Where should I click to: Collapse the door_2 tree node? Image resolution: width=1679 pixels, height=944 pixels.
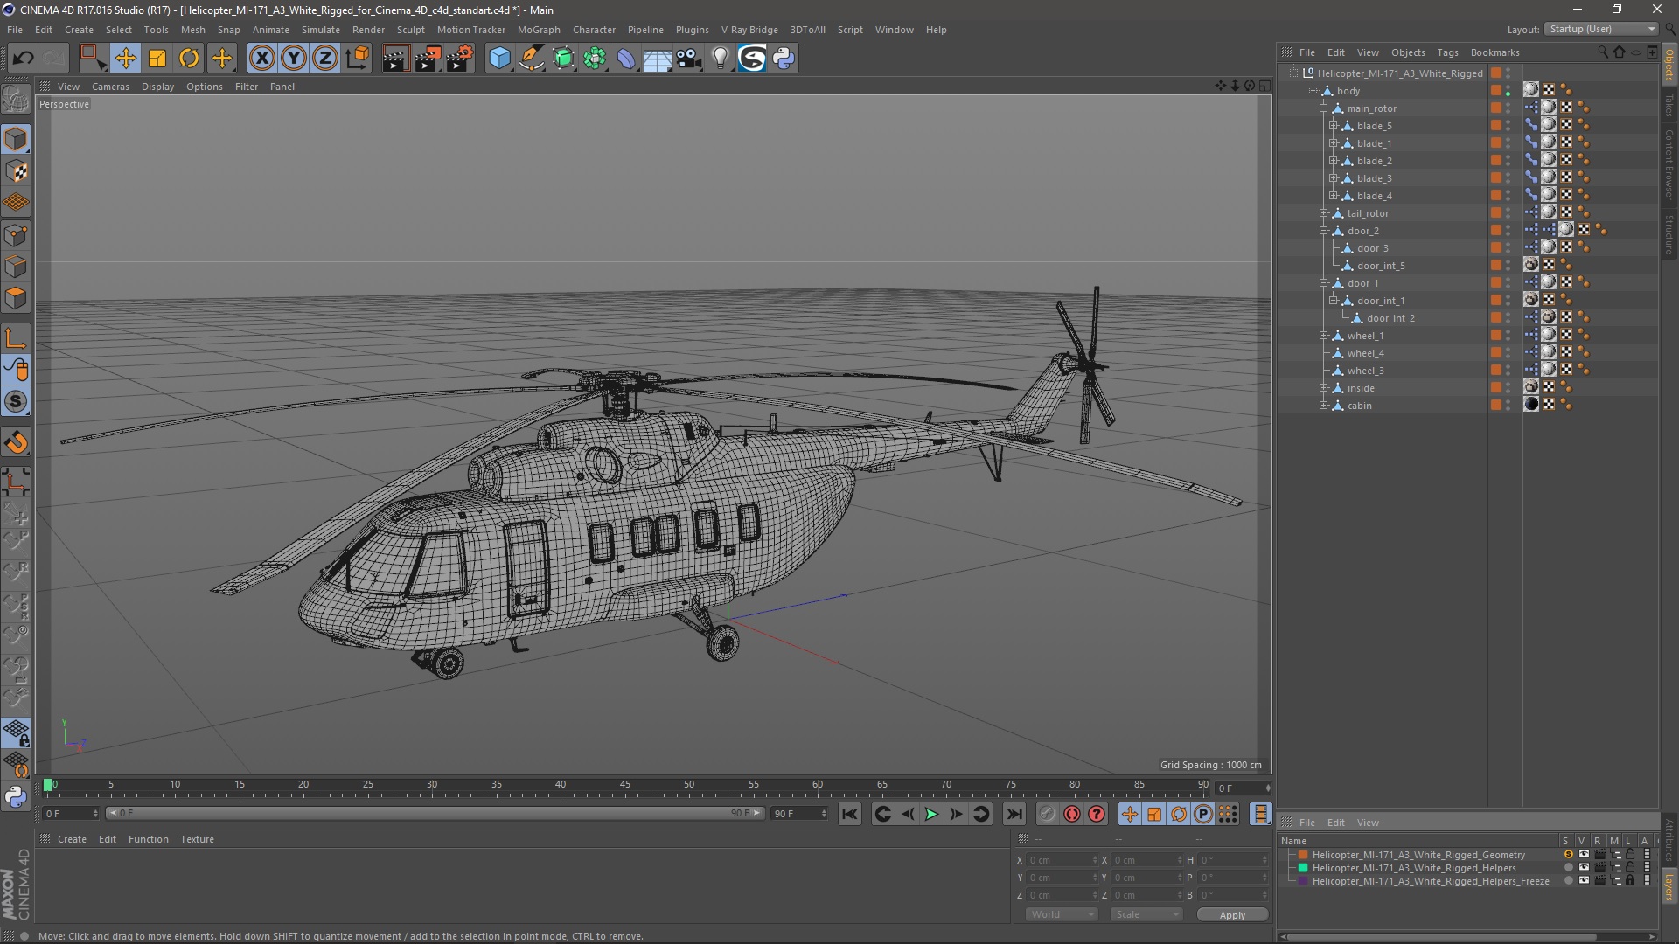1324,231
